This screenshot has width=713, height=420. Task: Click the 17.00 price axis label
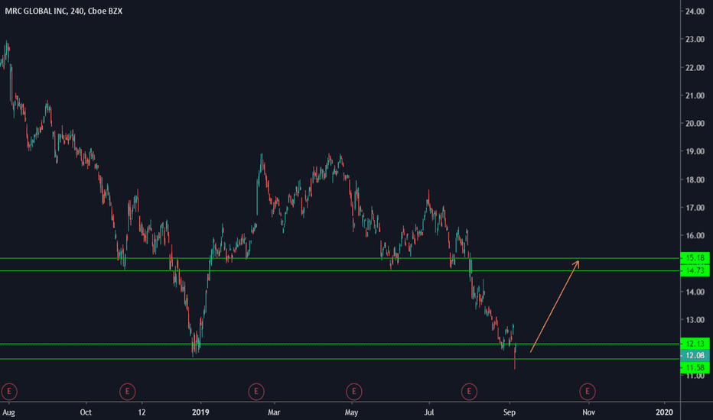[695, 208]
